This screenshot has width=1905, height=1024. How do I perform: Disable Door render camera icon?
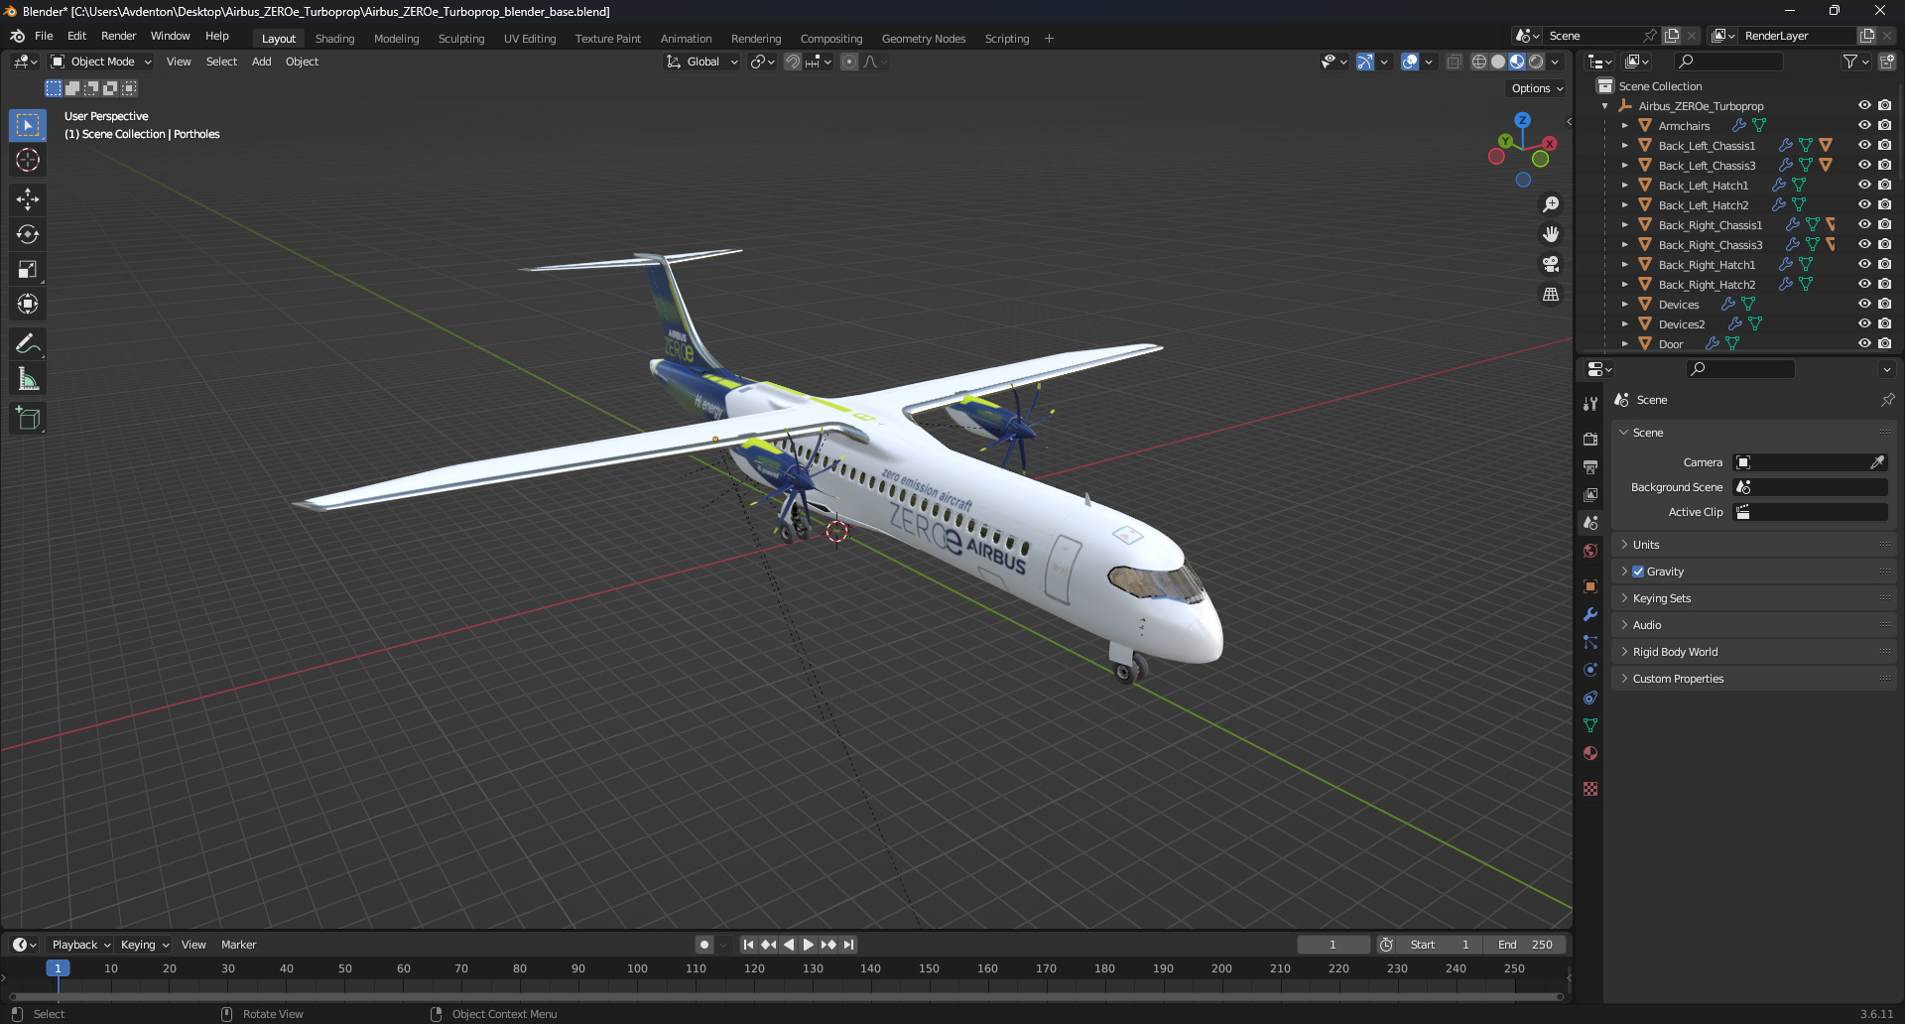coord(1884,343)
